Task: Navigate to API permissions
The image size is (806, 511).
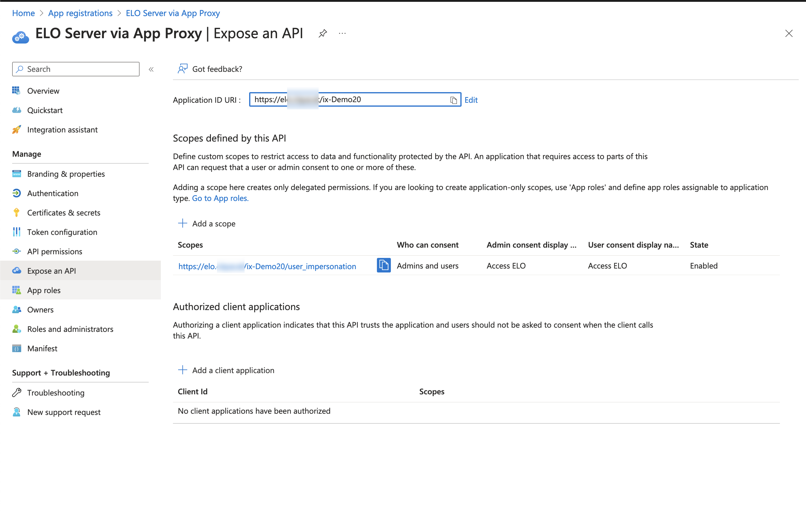Action: click(55, 251)
